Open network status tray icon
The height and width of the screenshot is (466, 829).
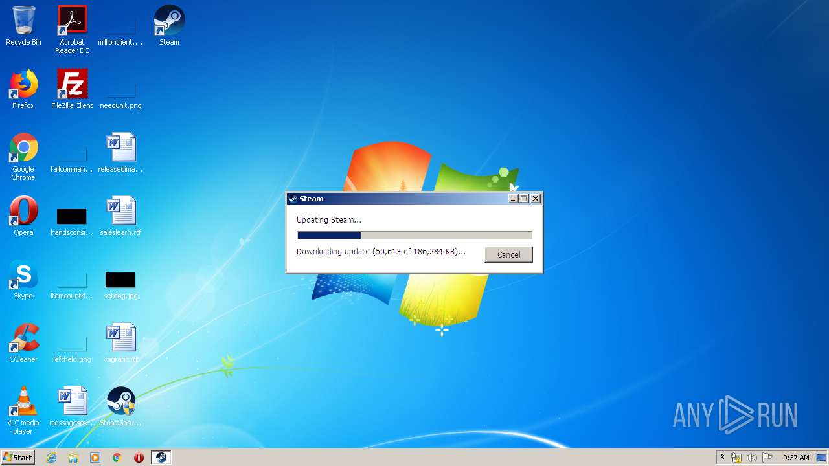tap(736, 458)
